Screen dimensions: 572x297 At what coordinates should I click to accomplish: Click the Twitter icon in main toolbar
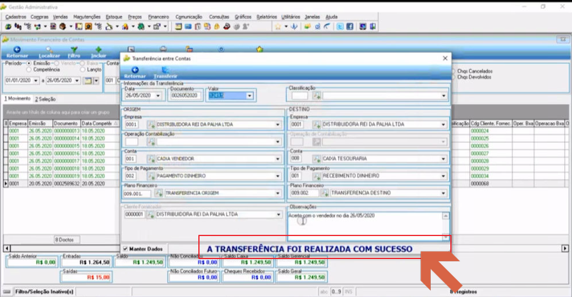click(340, 26)
